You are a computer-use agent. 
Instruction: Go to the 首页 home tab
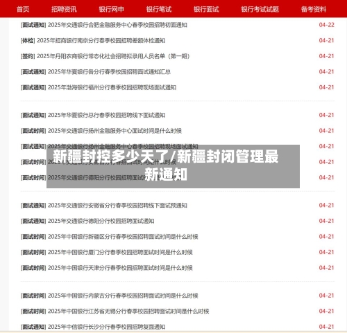[x=23, y=9]
